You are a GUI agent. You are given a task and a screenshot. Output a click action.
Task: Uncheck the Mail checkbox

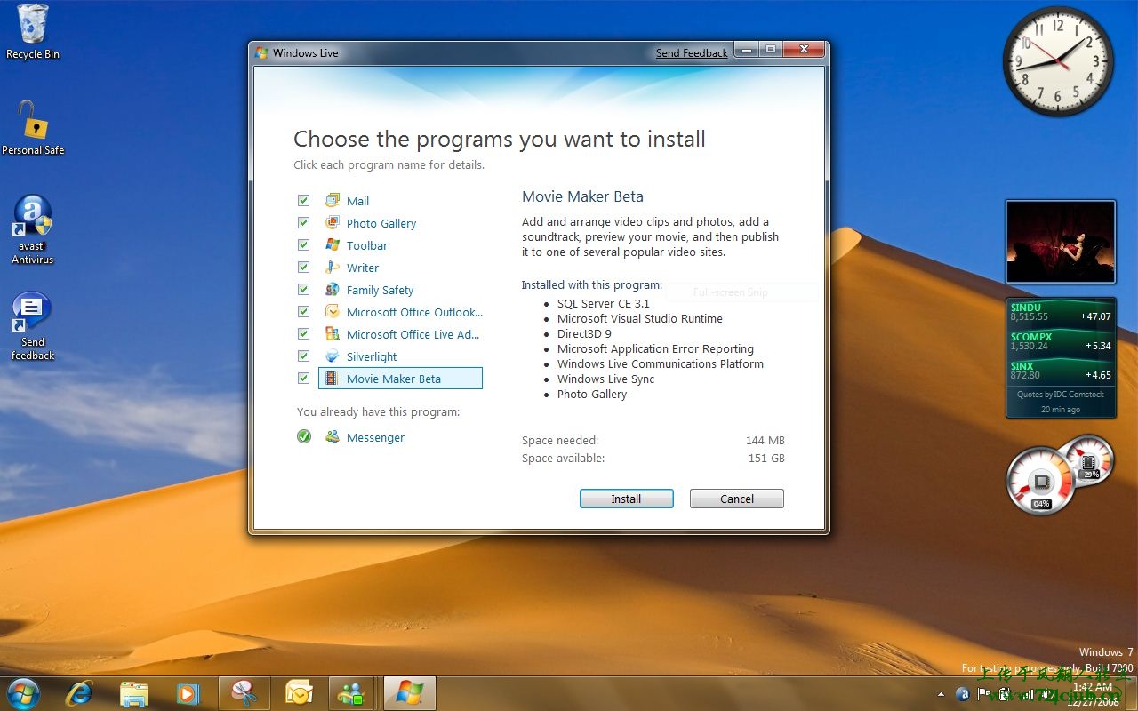(x=303, y=200)
